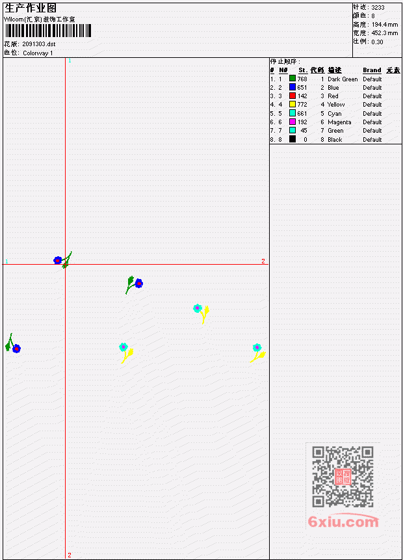Screen dimensions: 403x560
Task: Select the Blue description text
Action: pos(333,88)
